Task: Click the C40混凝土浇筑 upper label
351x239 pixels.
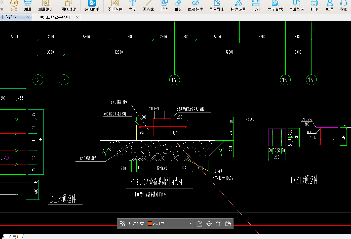Action: point(119,102)
